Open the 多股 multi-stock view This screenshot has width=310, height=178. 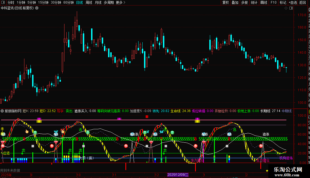click(x=244, y=2)
